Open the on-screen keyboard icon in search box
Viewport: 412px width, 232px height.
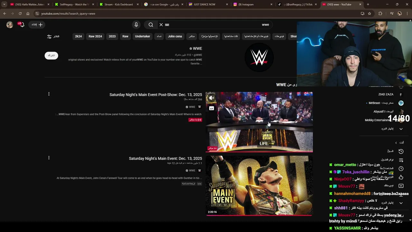pos(167,24)
